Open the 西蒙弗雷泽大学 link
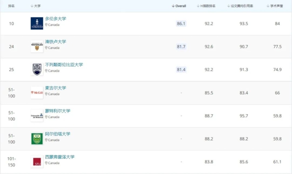The image size is (292, 174). (60, 157)
